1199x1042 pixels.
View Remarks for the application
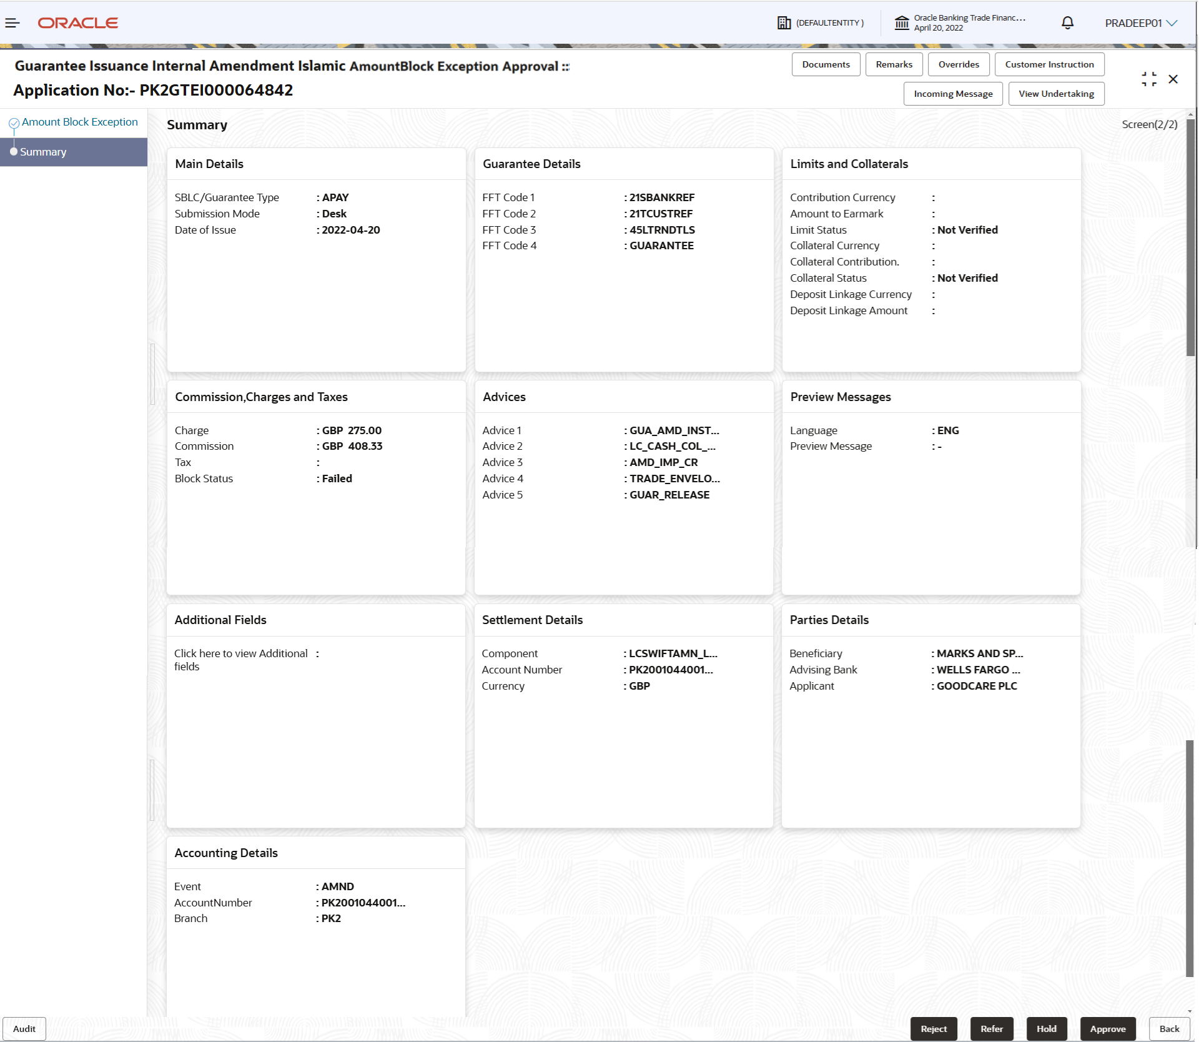point(894,64)
